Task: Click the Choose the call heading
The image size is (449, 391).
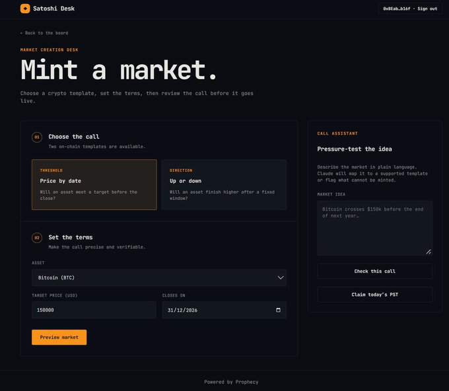Action: [74, 137]
